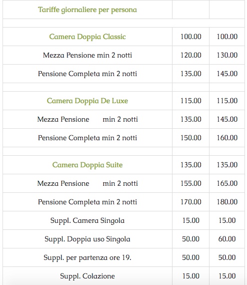The height and width of the screenshot is (285, 247).
Task: Click the 145.00 Classic full-board price
Action: point(227,74)
